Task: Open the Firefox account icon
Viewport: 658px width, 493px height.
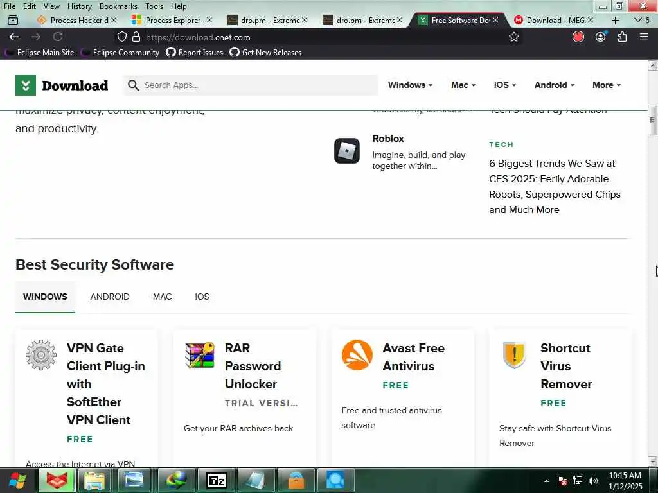Action: [x=601, y=37]
